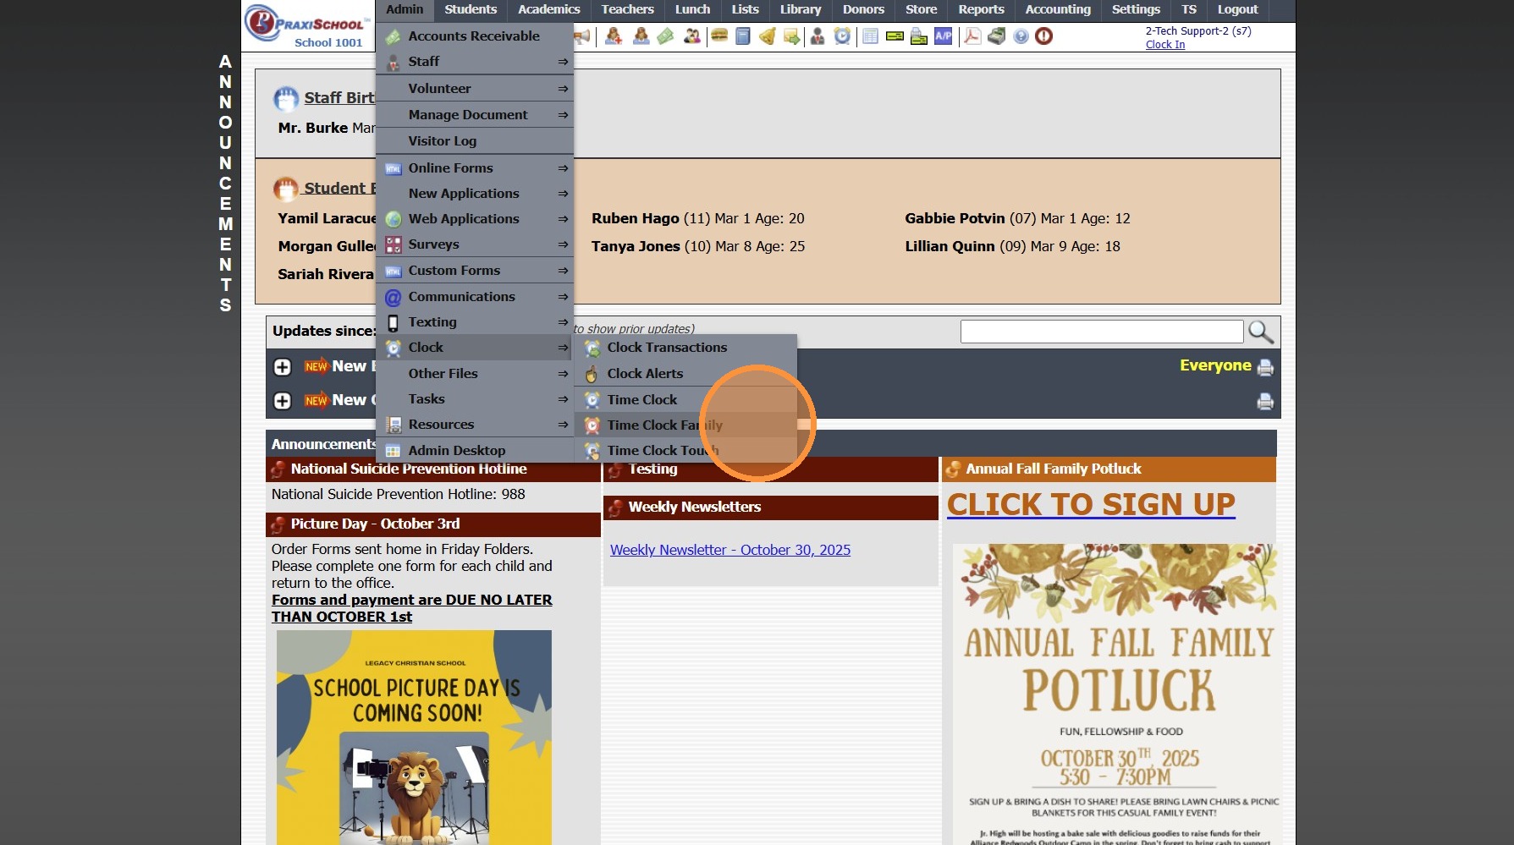Open the table grid toolbar icon
The width and height of the screenshot is (1514, 845).
(x=870, y=36)
